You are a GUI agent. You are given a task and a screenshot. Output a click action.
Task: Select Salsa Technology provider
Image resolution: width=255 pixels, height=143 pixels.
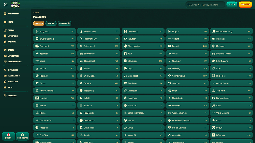(143, 113)
